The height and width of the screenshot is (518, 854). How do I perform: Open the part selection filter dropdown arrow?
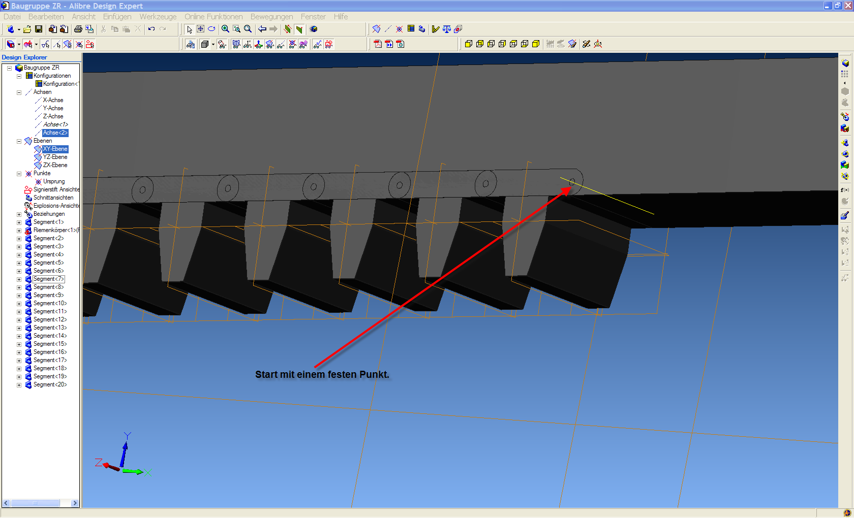coord(19,45)
